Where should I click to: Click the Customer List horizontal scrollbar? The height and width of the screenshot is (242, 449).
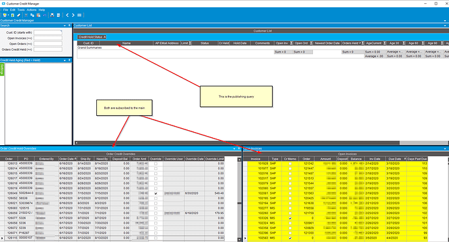coord(261,142)
